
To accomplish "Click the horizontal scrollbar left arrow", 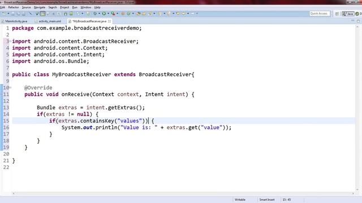I will pyautogui.click(x=14, y=193).
